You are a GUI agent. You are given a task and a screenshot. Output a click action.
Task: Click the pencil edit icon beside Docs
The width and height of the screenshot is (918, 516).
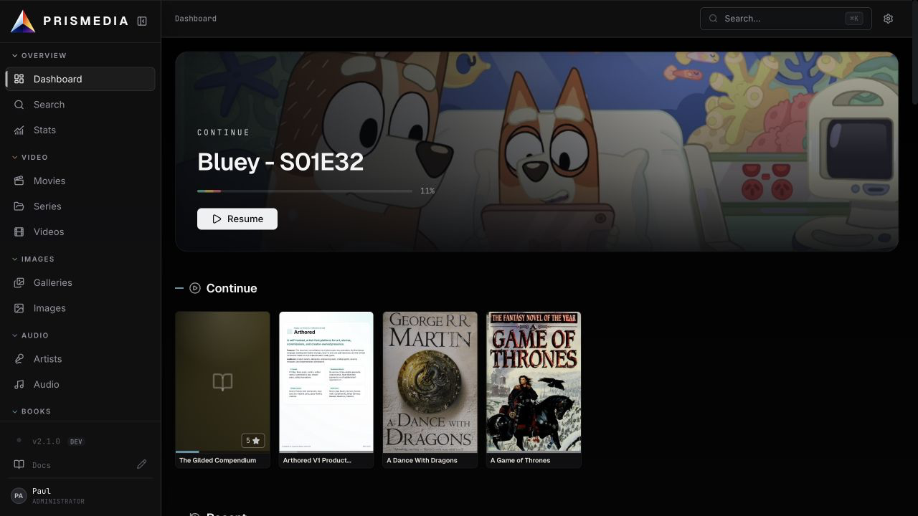[x=142, y=464]
